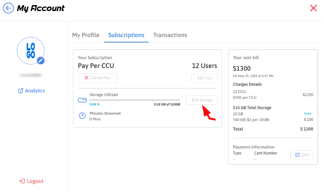Close the My Account page with the red X
Screen dimensions: 324x194
313,8
